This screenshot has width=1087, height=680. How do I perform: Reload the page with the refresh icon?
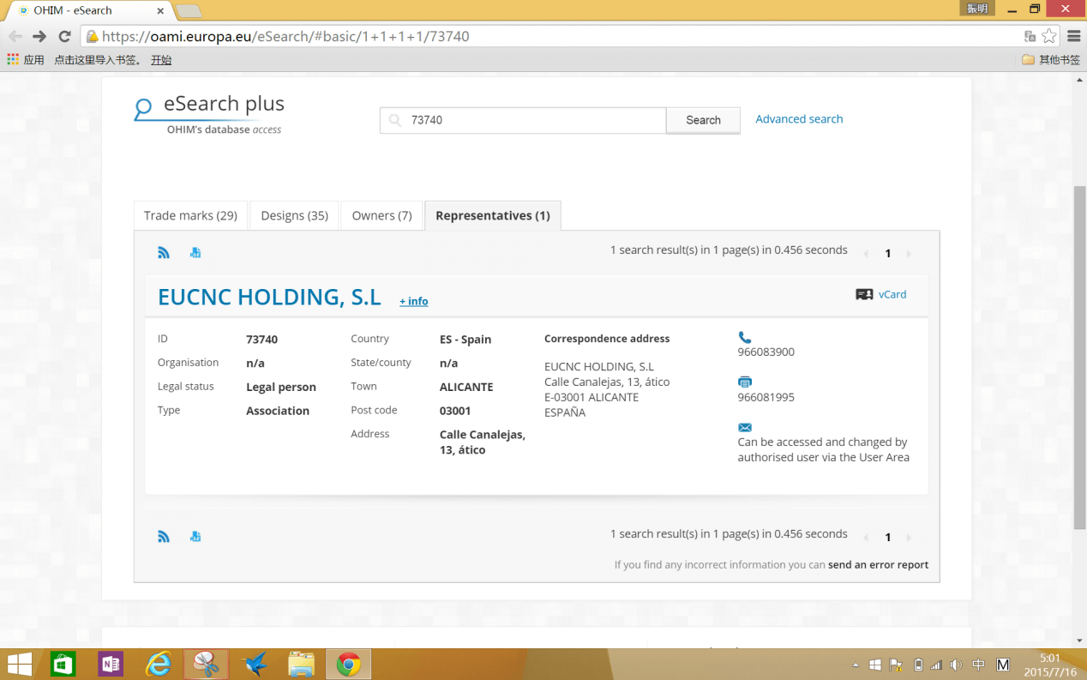point(64,36)
